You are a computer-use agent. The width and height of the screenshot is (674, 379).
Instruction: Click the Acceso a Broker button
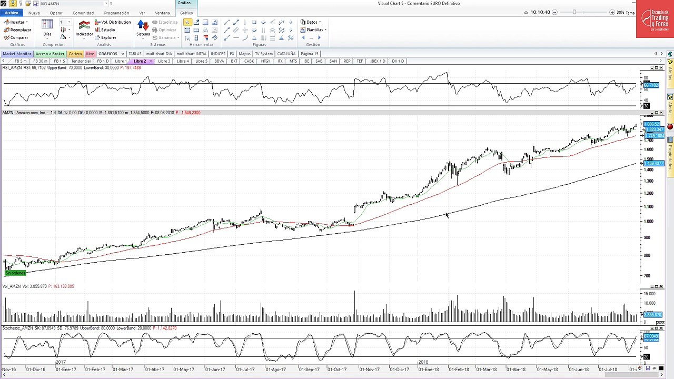point(50,54)
